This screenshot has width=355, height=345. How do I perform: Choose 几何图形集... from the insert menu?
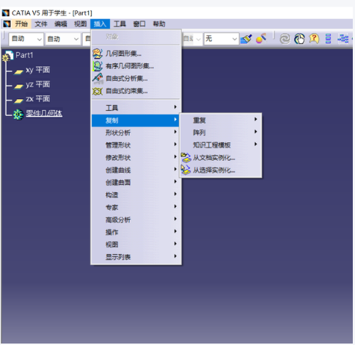tap(136, 54)
